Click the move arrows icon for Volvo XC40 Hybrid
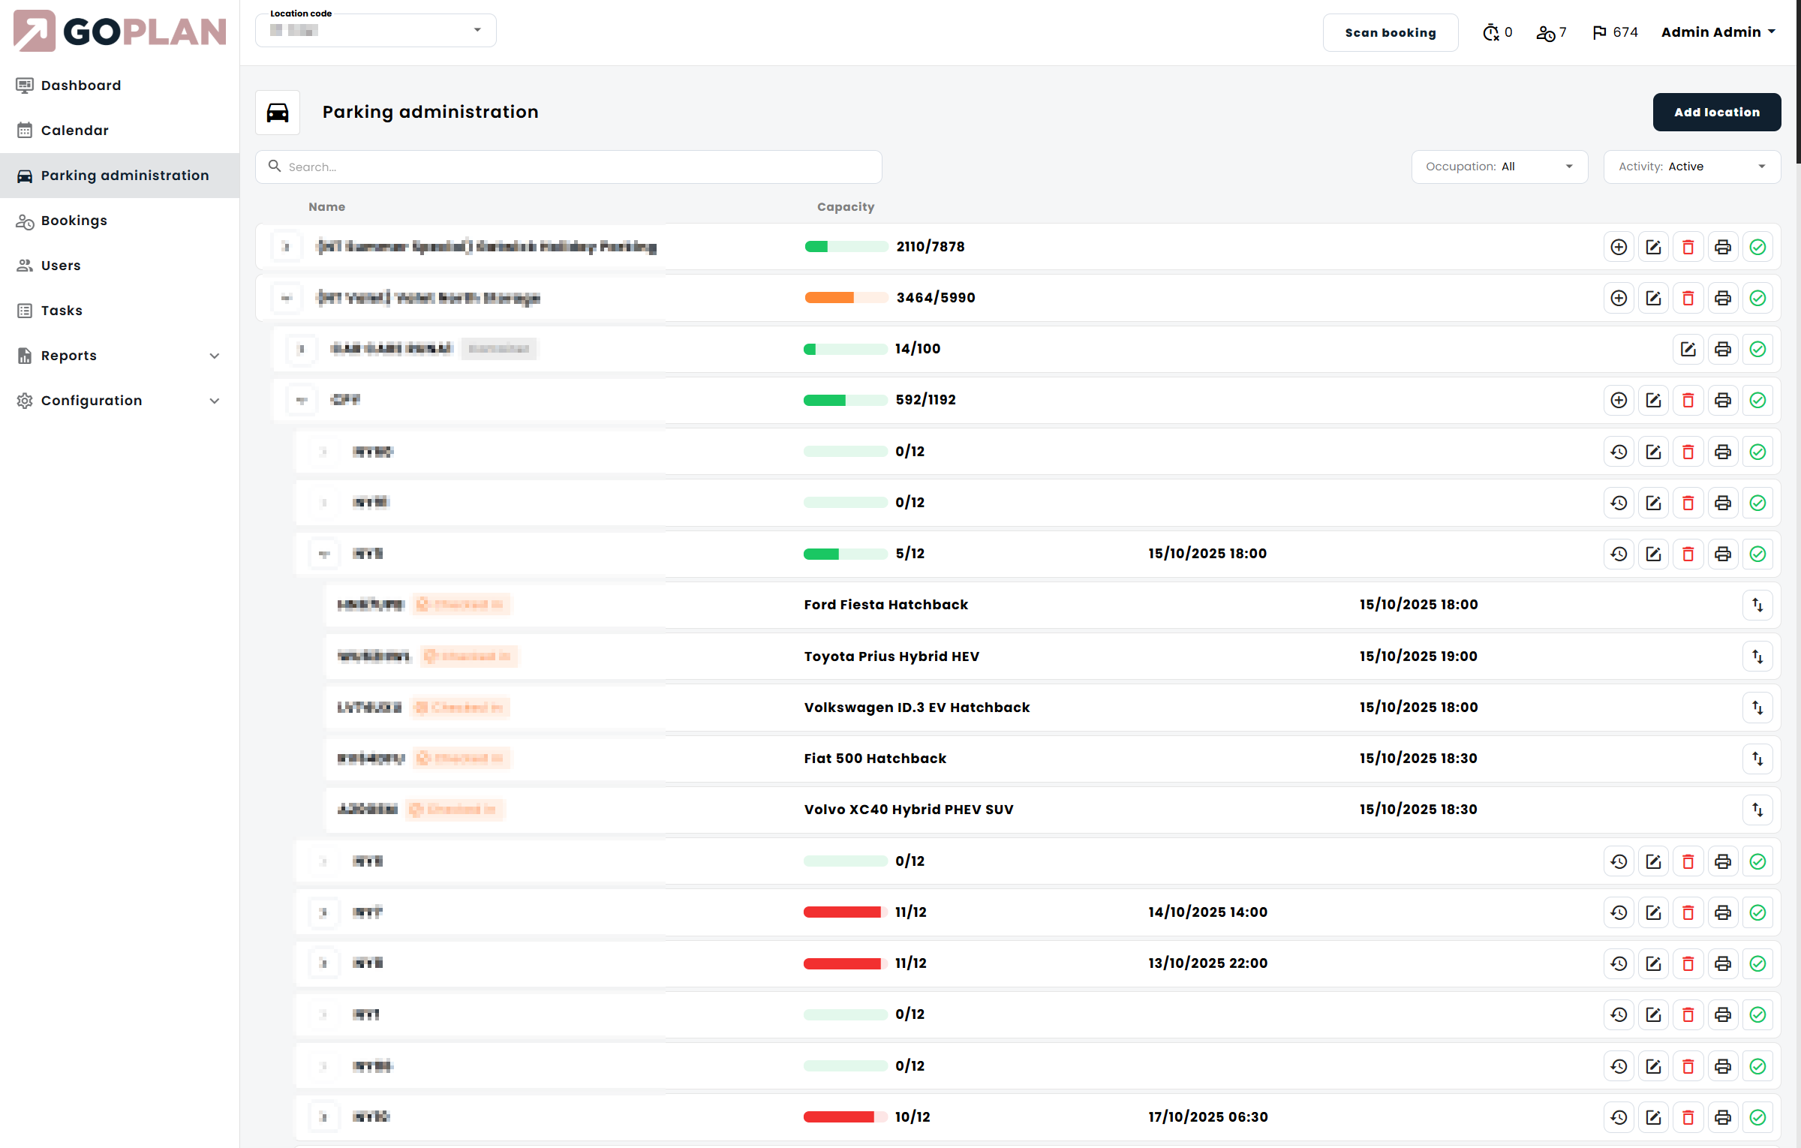Image resolution: width=1801 pixels, height=1148 pixels. [1757, 810]
